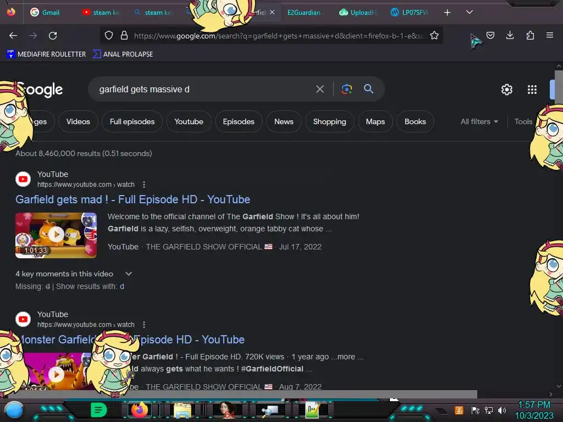Switch to the UploadH tab

point(357,12)
